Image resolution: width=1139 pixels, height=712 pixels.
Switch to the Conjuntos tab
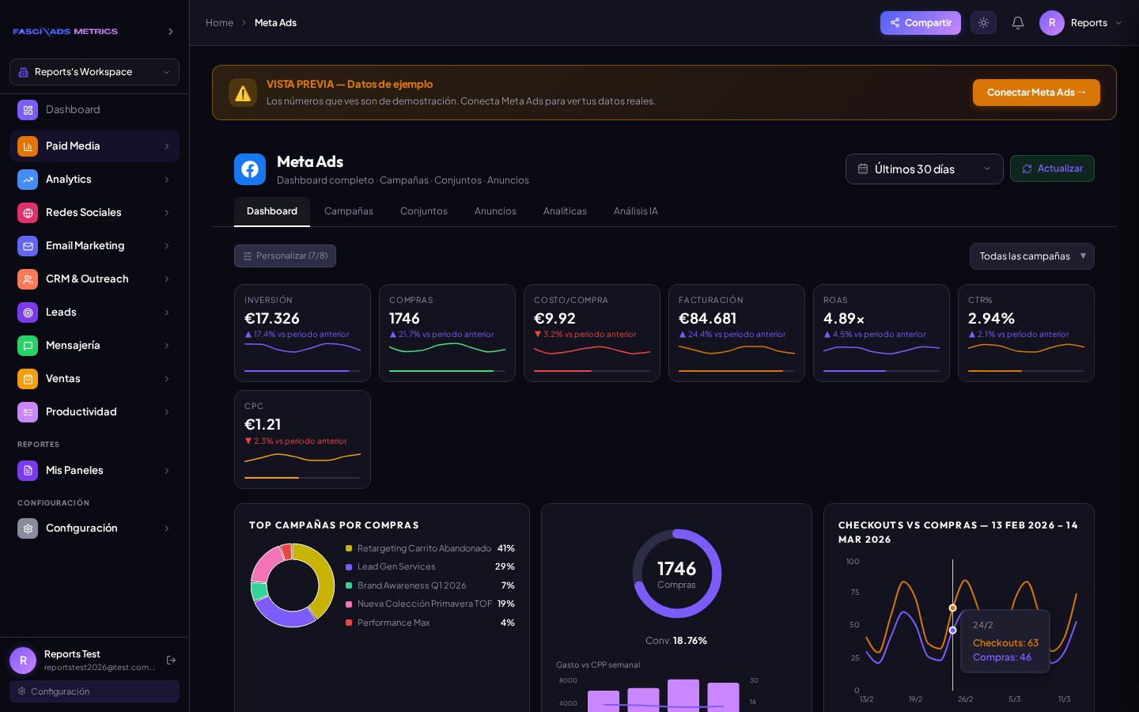pos(424,211)
